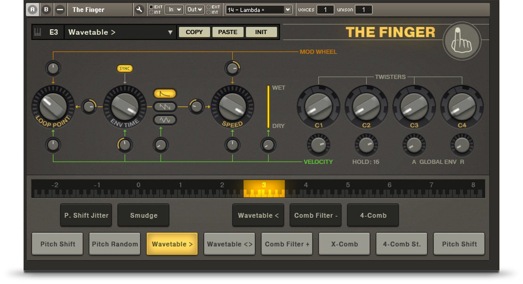Select the Comb Filter + effect key

point(287,244)
